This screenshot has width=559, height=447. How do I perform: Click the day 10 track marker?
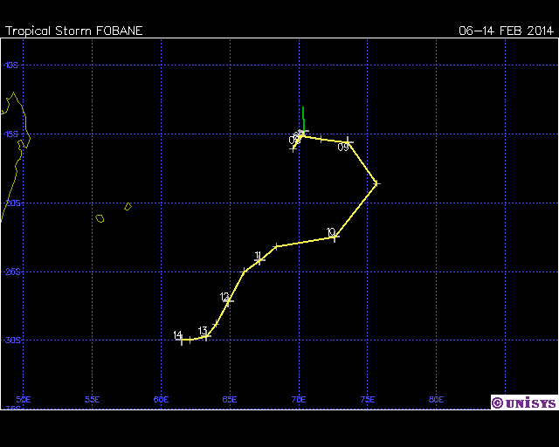click(x=335, y=237)
